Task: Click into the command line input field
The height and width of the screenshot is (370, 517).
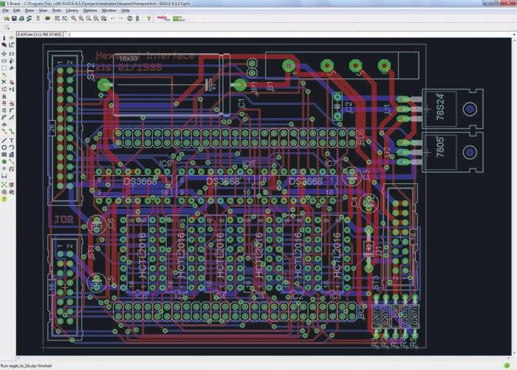Action: click(x=290, y=34)
